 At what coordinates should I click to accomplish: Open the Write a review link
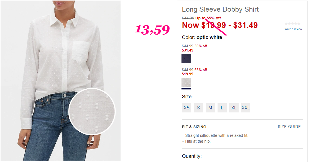tap(293, 29)
